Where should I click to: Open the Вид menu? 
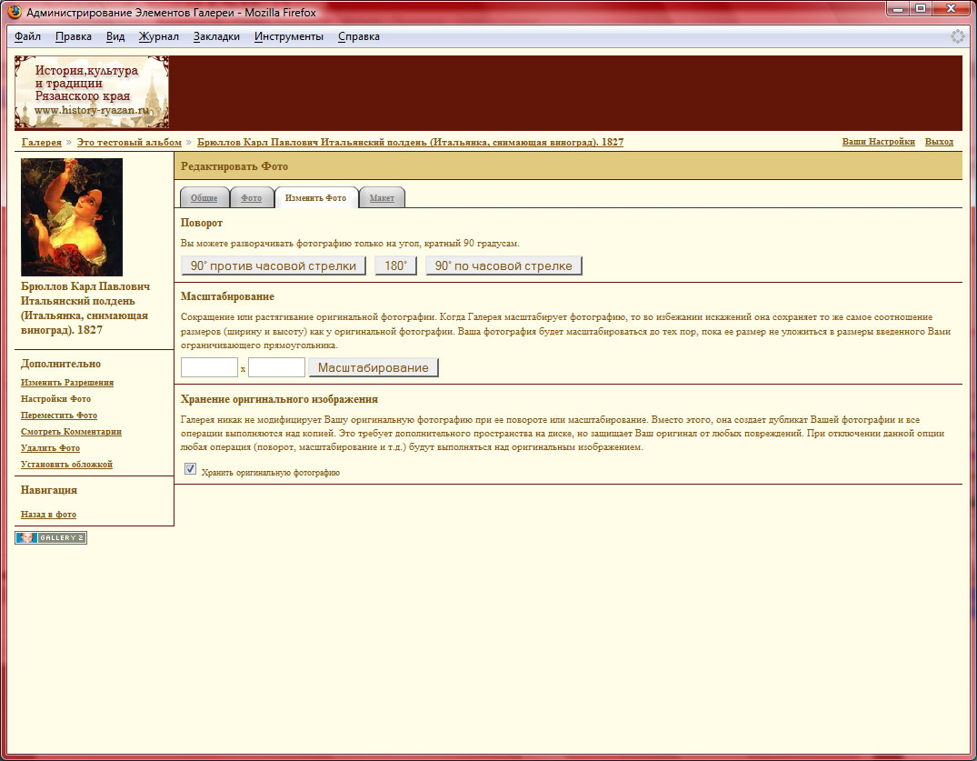pyautogui.click(x=115, y=36)
